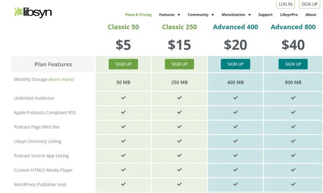Sign up for the Advanced 400 plan
Image resolution: width=323 pixels, height=193 pixels.
[x=235, y=64]
